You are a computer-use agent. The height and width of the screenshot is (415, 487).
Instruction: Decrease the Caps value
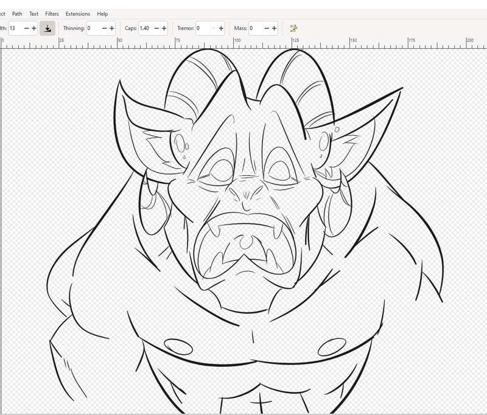pyautogui.click(x=156, y=28)
